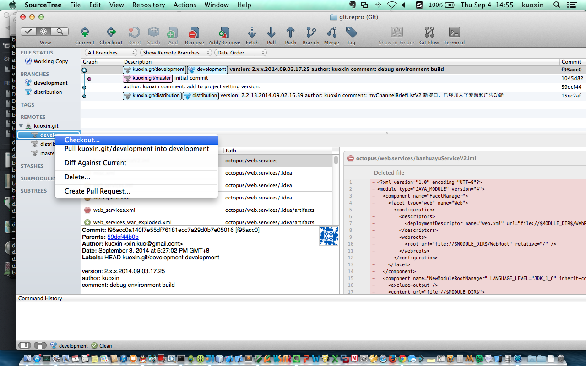Open parent commit link 59dcf44b0b

pos(123,237)
